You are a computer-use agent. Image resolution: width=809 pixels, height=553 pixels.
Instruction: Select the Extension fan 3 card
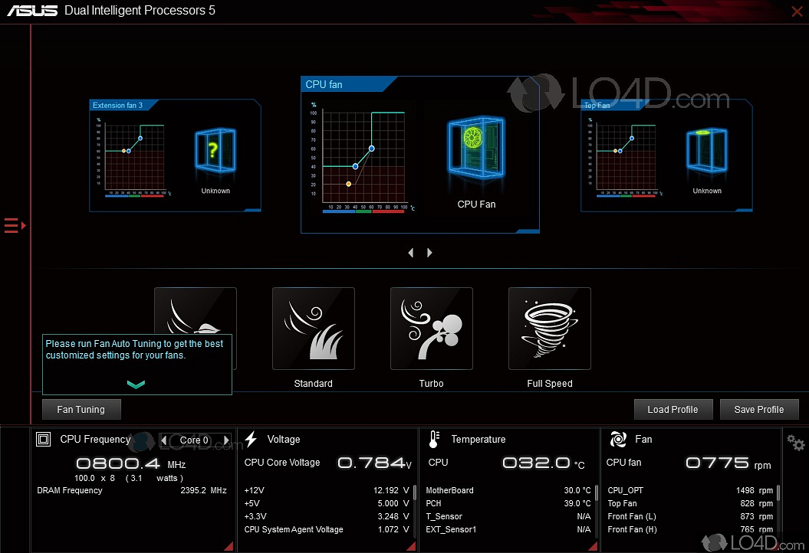175,155
